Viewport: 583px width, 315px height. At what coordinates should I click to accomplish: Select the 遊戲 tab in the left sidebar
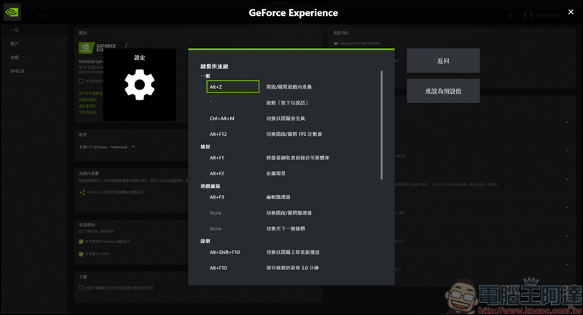click(x=15, y=57)
